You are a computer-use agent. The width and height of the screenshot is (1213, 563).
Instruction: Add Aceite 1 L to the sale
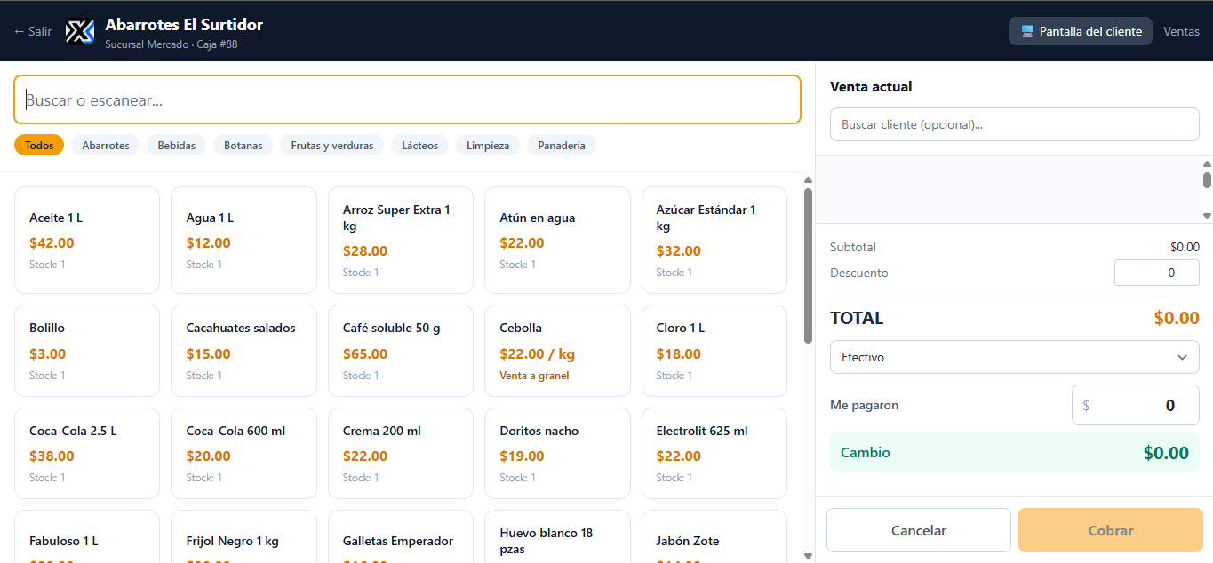[87, 240]
